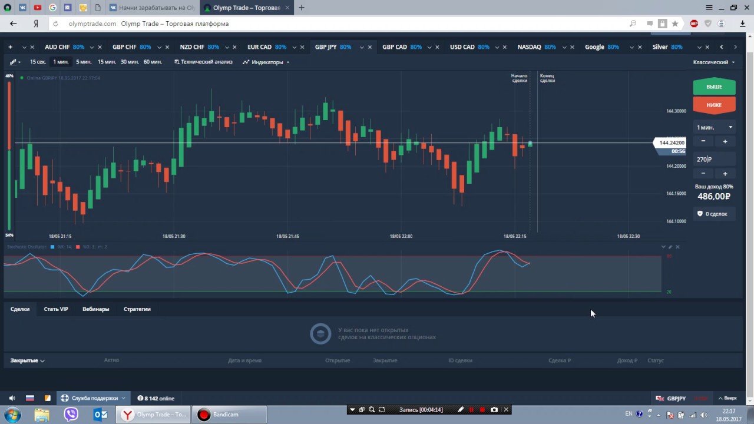Viewport: 754px width, 424px height.
Task: Open the 1 мин. duration dropdown
Action: (714, 127)
